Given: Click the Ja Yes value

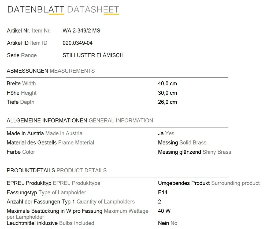Looking at the screenshot, I should 166,133.
